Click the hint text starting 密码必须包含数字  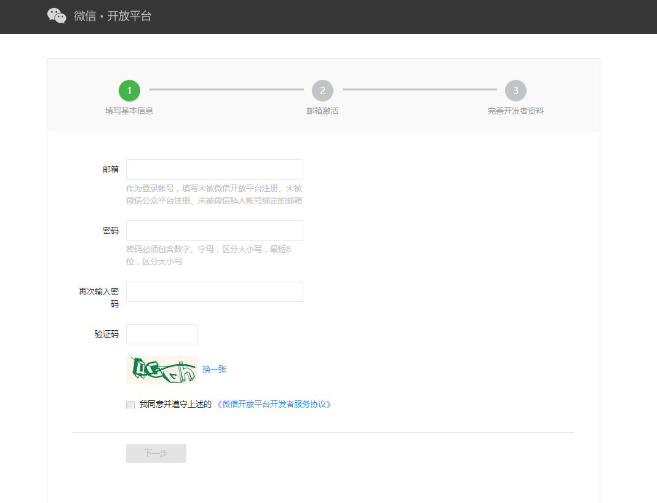[209, 255]
